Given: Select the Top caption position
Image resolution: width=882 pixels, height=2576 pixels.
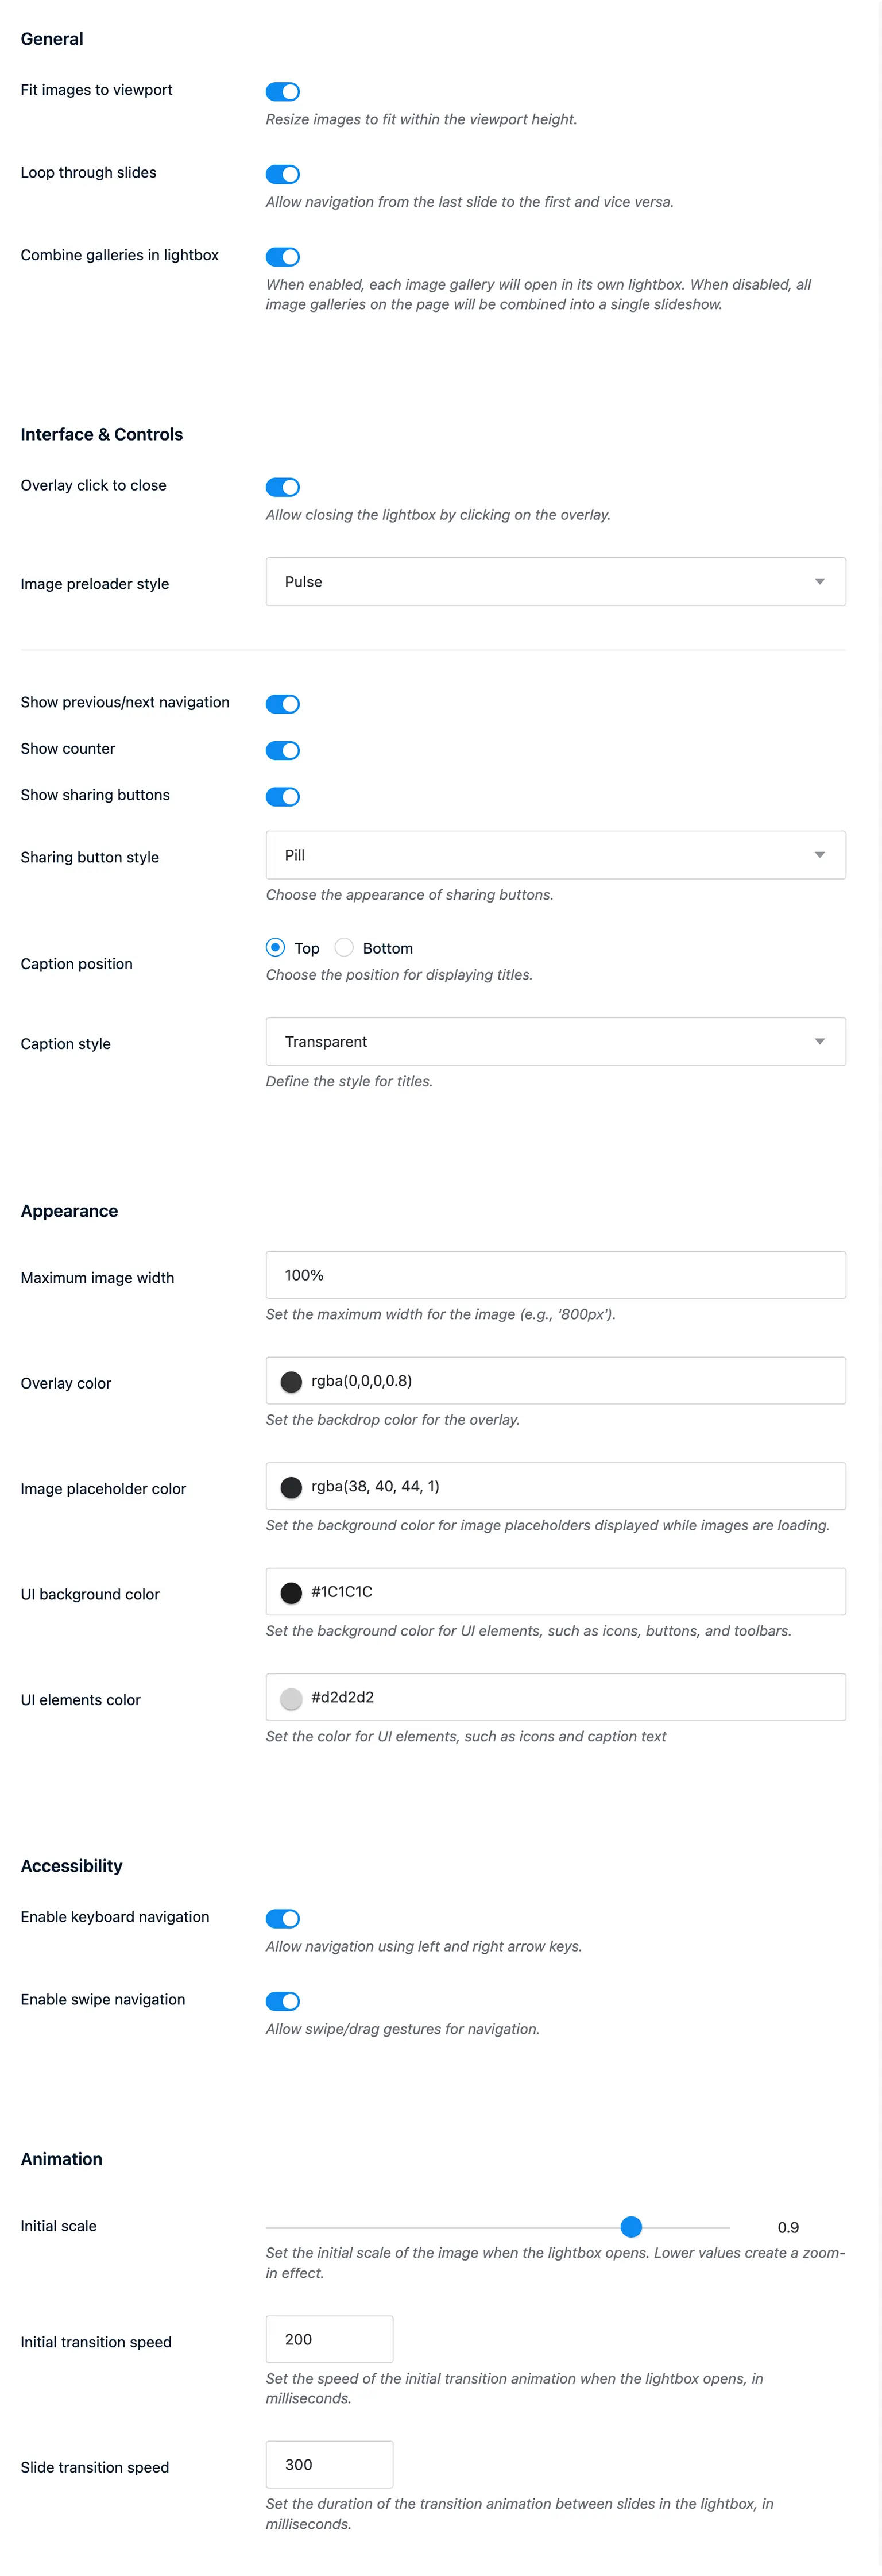Looking at the screenshot, I should [275, 947].
